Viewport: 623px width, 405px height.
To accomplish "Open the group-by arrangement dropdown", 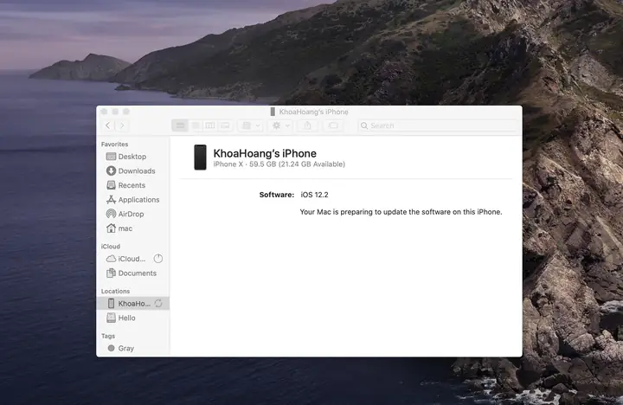I will [251, 125].
